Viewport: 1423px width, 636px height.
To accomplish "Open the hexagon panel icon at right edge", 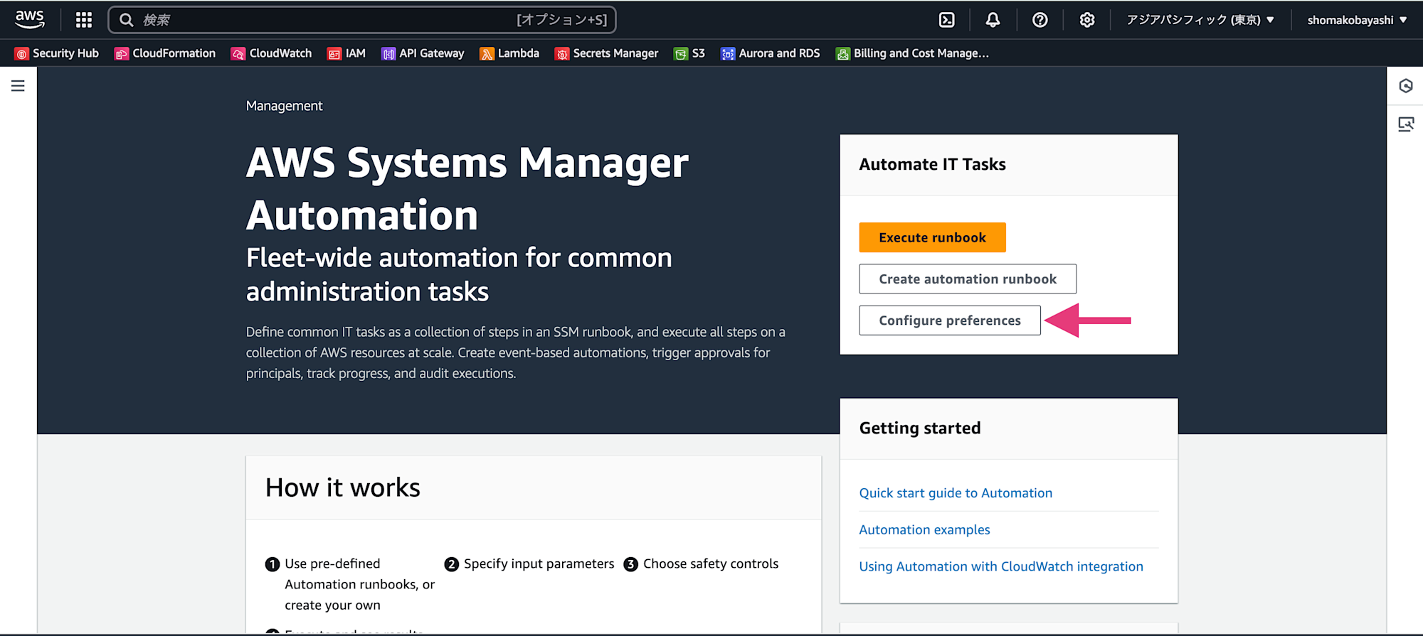I will [x=1406, y=86].
